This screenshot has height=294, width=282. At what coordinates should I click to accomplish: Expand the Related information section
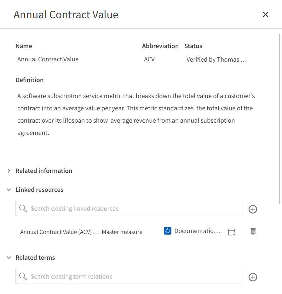click(9, 171)
